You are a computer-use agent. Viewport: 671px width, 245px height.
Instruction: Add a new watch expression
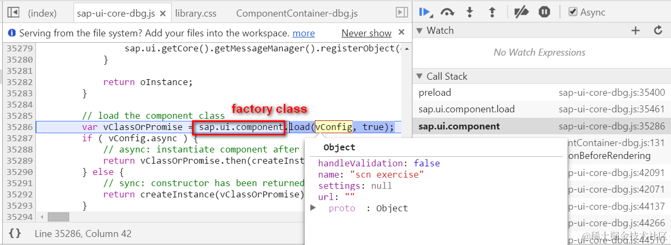pyautogui.click(x=636, y=30)
